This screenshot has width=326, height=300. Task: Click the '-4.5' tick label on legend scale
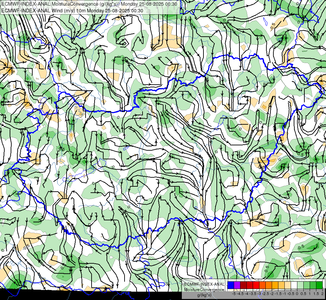(x=240, y=294)
